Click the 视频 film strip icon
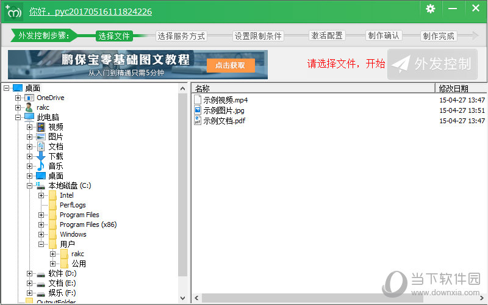 click(41, 127)
